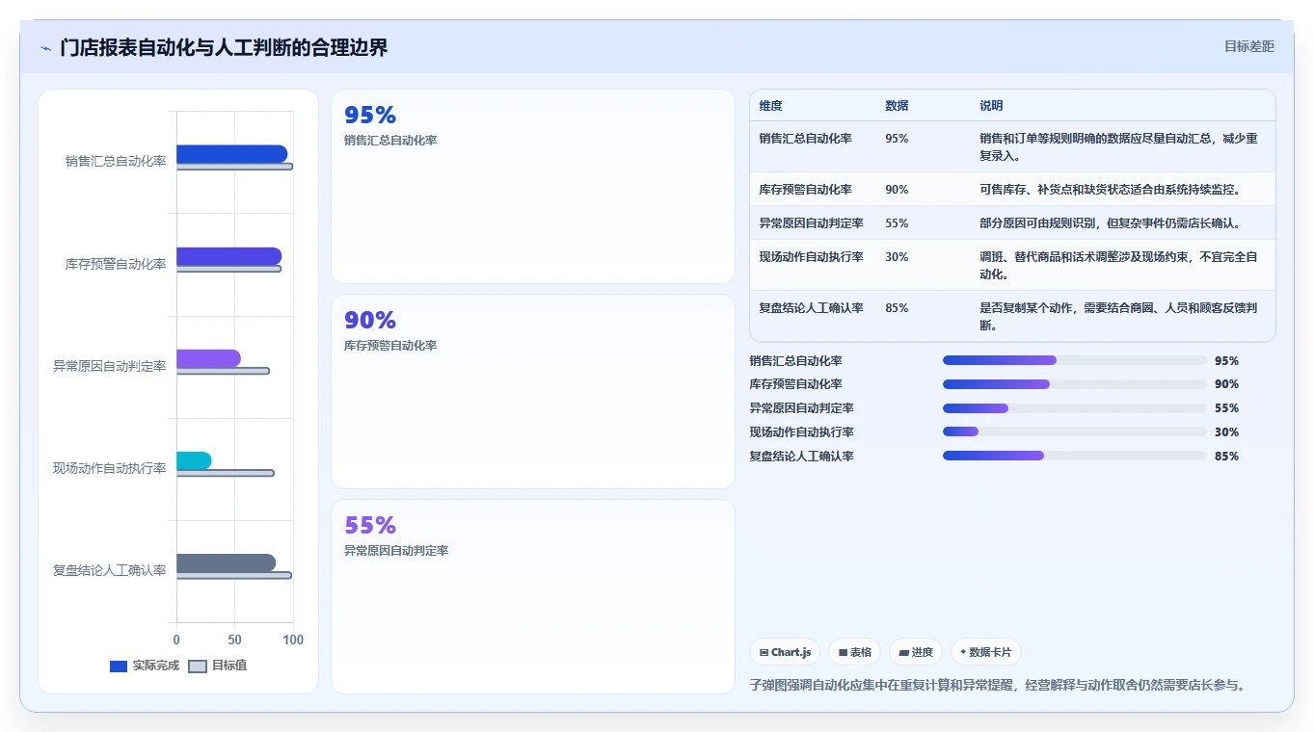Screen dimensions: 1314x732
Task: Click the 异常原因自动判定率 progress bar
Action: pos(1075,408)
